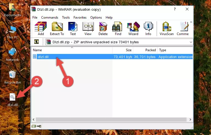Sort files by Name column
Image resolution: width=211 pixels, height=135 pixels.
pos(72,50)
